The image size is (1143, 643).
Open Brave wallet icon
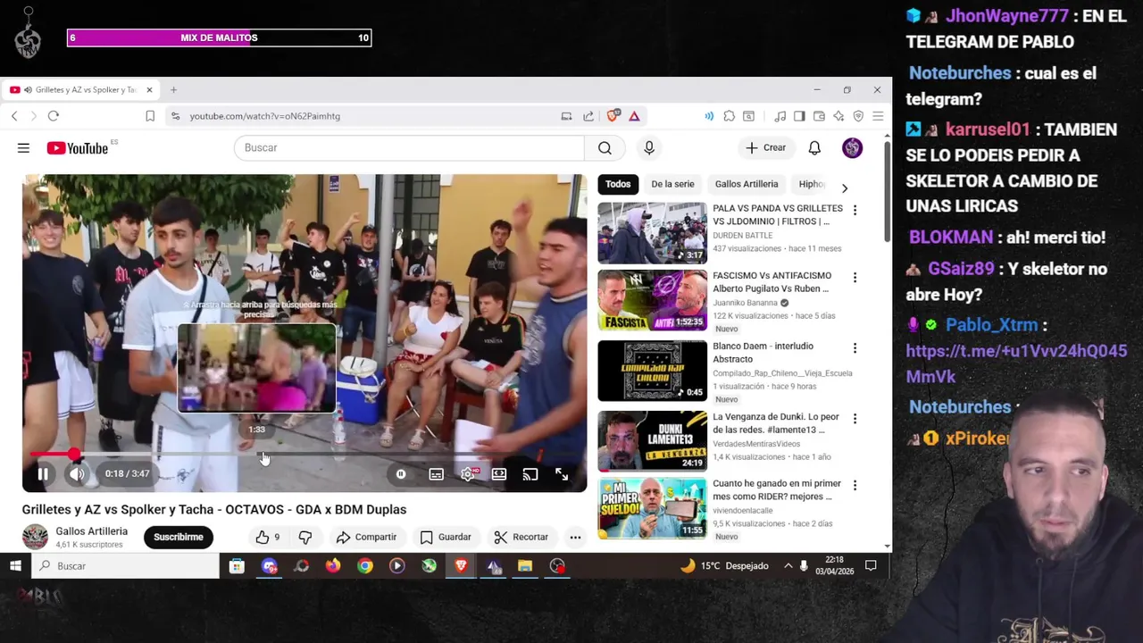point(820,116)
